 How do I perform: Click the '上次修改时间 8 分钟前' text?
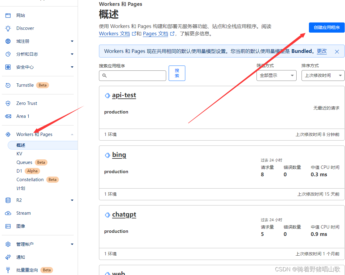317,134
